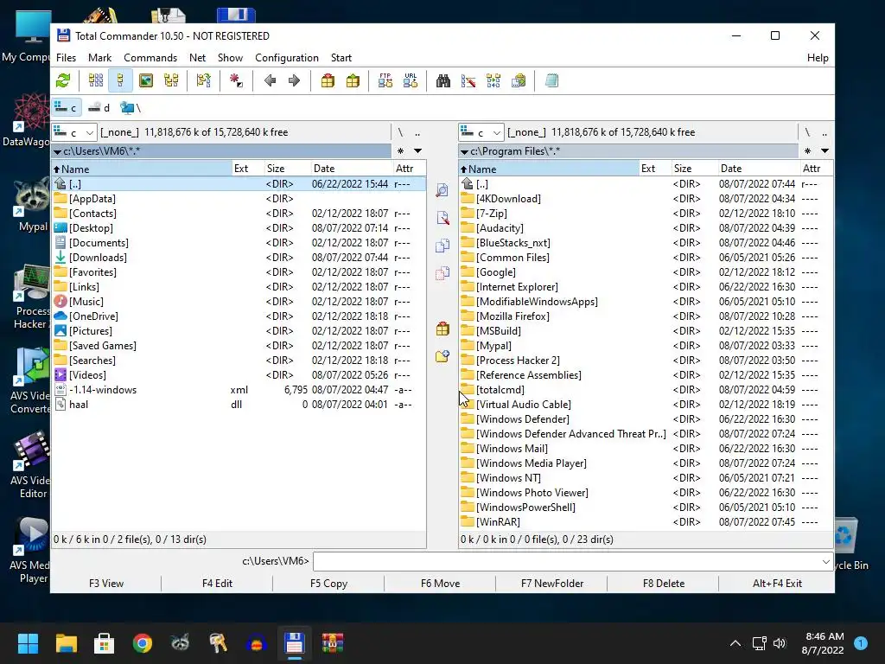The width and height of the screenshot is (885, 664).
Task: Click copy names to clipboard icon
Action: pyautogui.click(x=519, y=80)
